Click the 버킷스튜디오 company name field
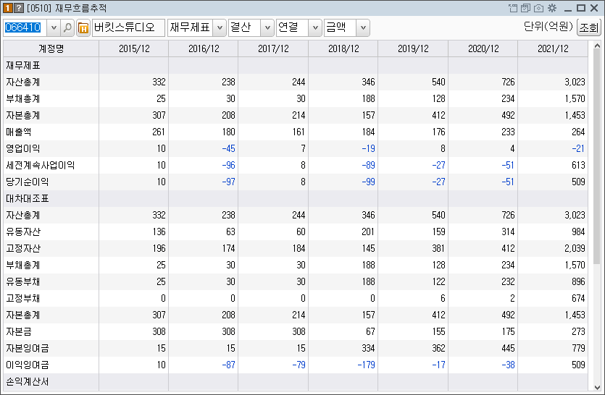This screenshot has height=395, width=605. pos(128,27)
